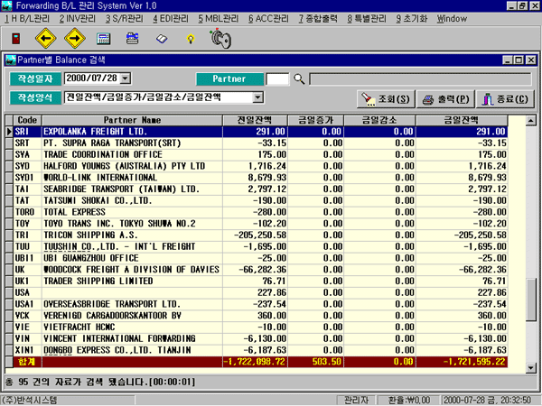Image resolution: width=542 pixels, height=406 pixels.
Task: Click the Partner code input field
Action: 277,79
